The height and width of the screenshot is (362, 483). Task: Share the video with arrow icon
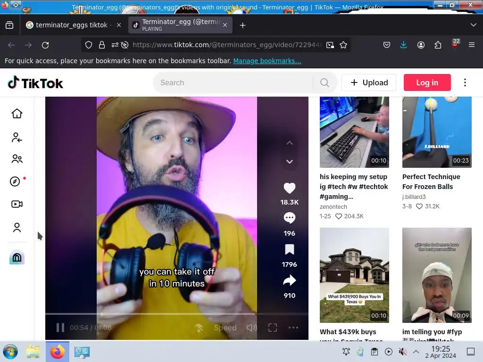[289, 280]
